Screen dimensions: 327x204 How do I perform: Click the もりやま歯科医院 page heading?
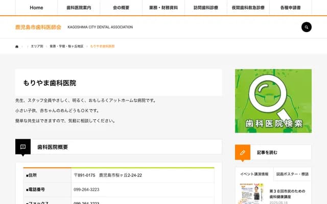[x=50, y=83]
